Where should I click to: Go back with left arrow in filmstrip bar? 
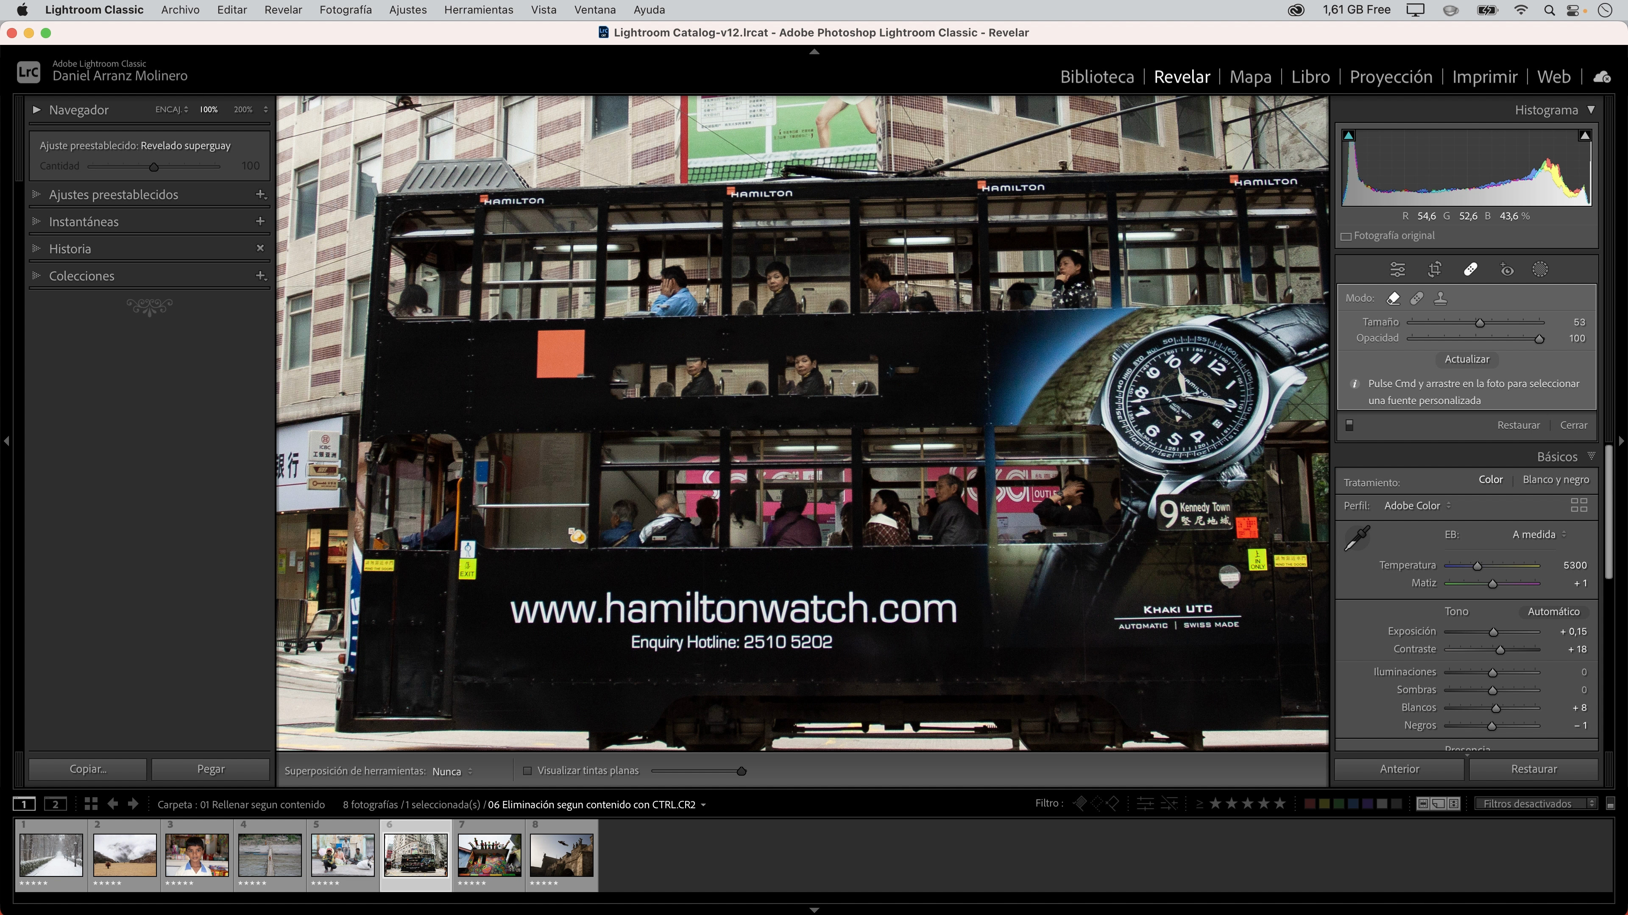coord(112,804)
